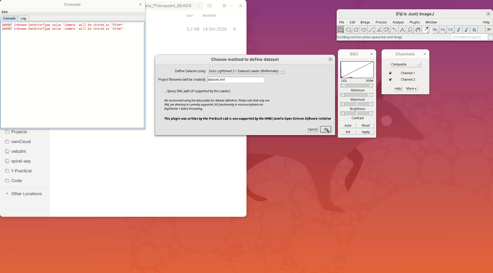Select the Color picker eyedropper tool
This screenshot has height=273, width=493.
[x=426, y=30]
